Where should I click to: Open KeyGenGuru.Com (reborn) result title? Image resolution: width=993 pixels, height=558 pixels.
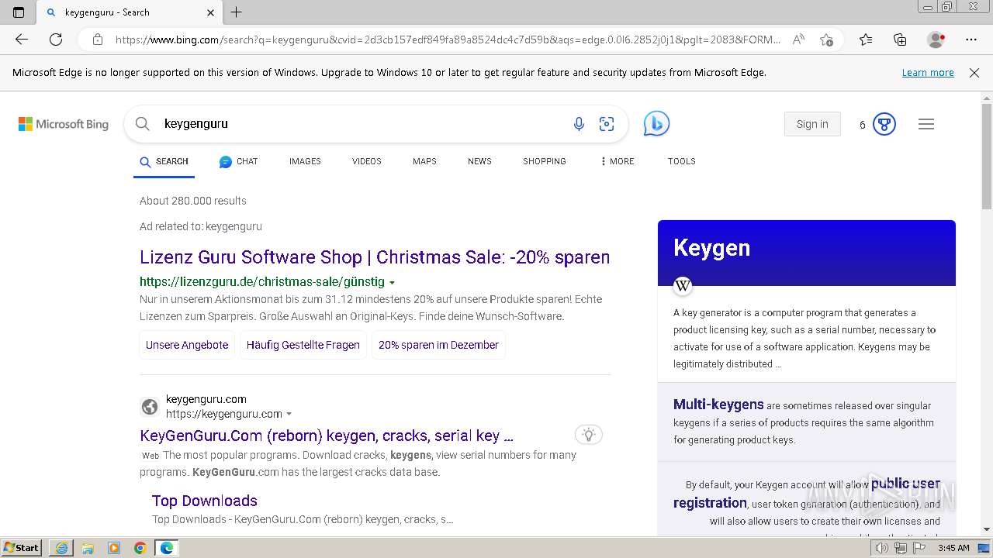click(x=327, y=436)
